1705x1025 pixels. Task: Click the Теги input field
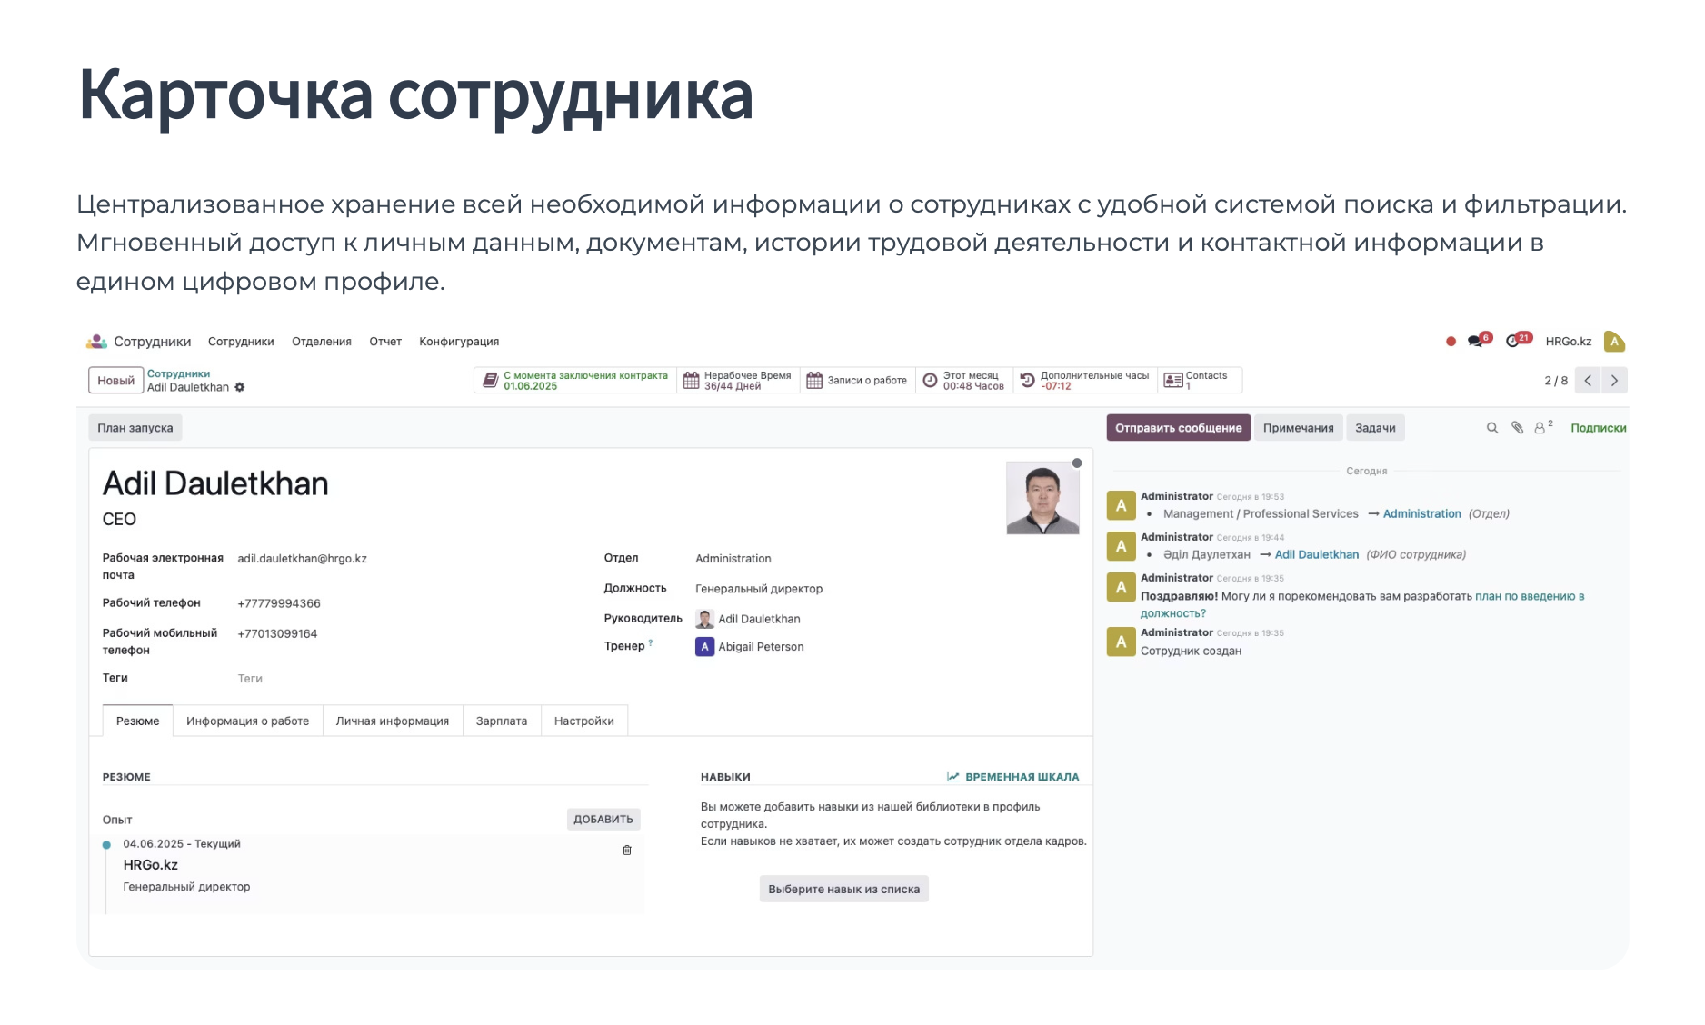[364, 679]
